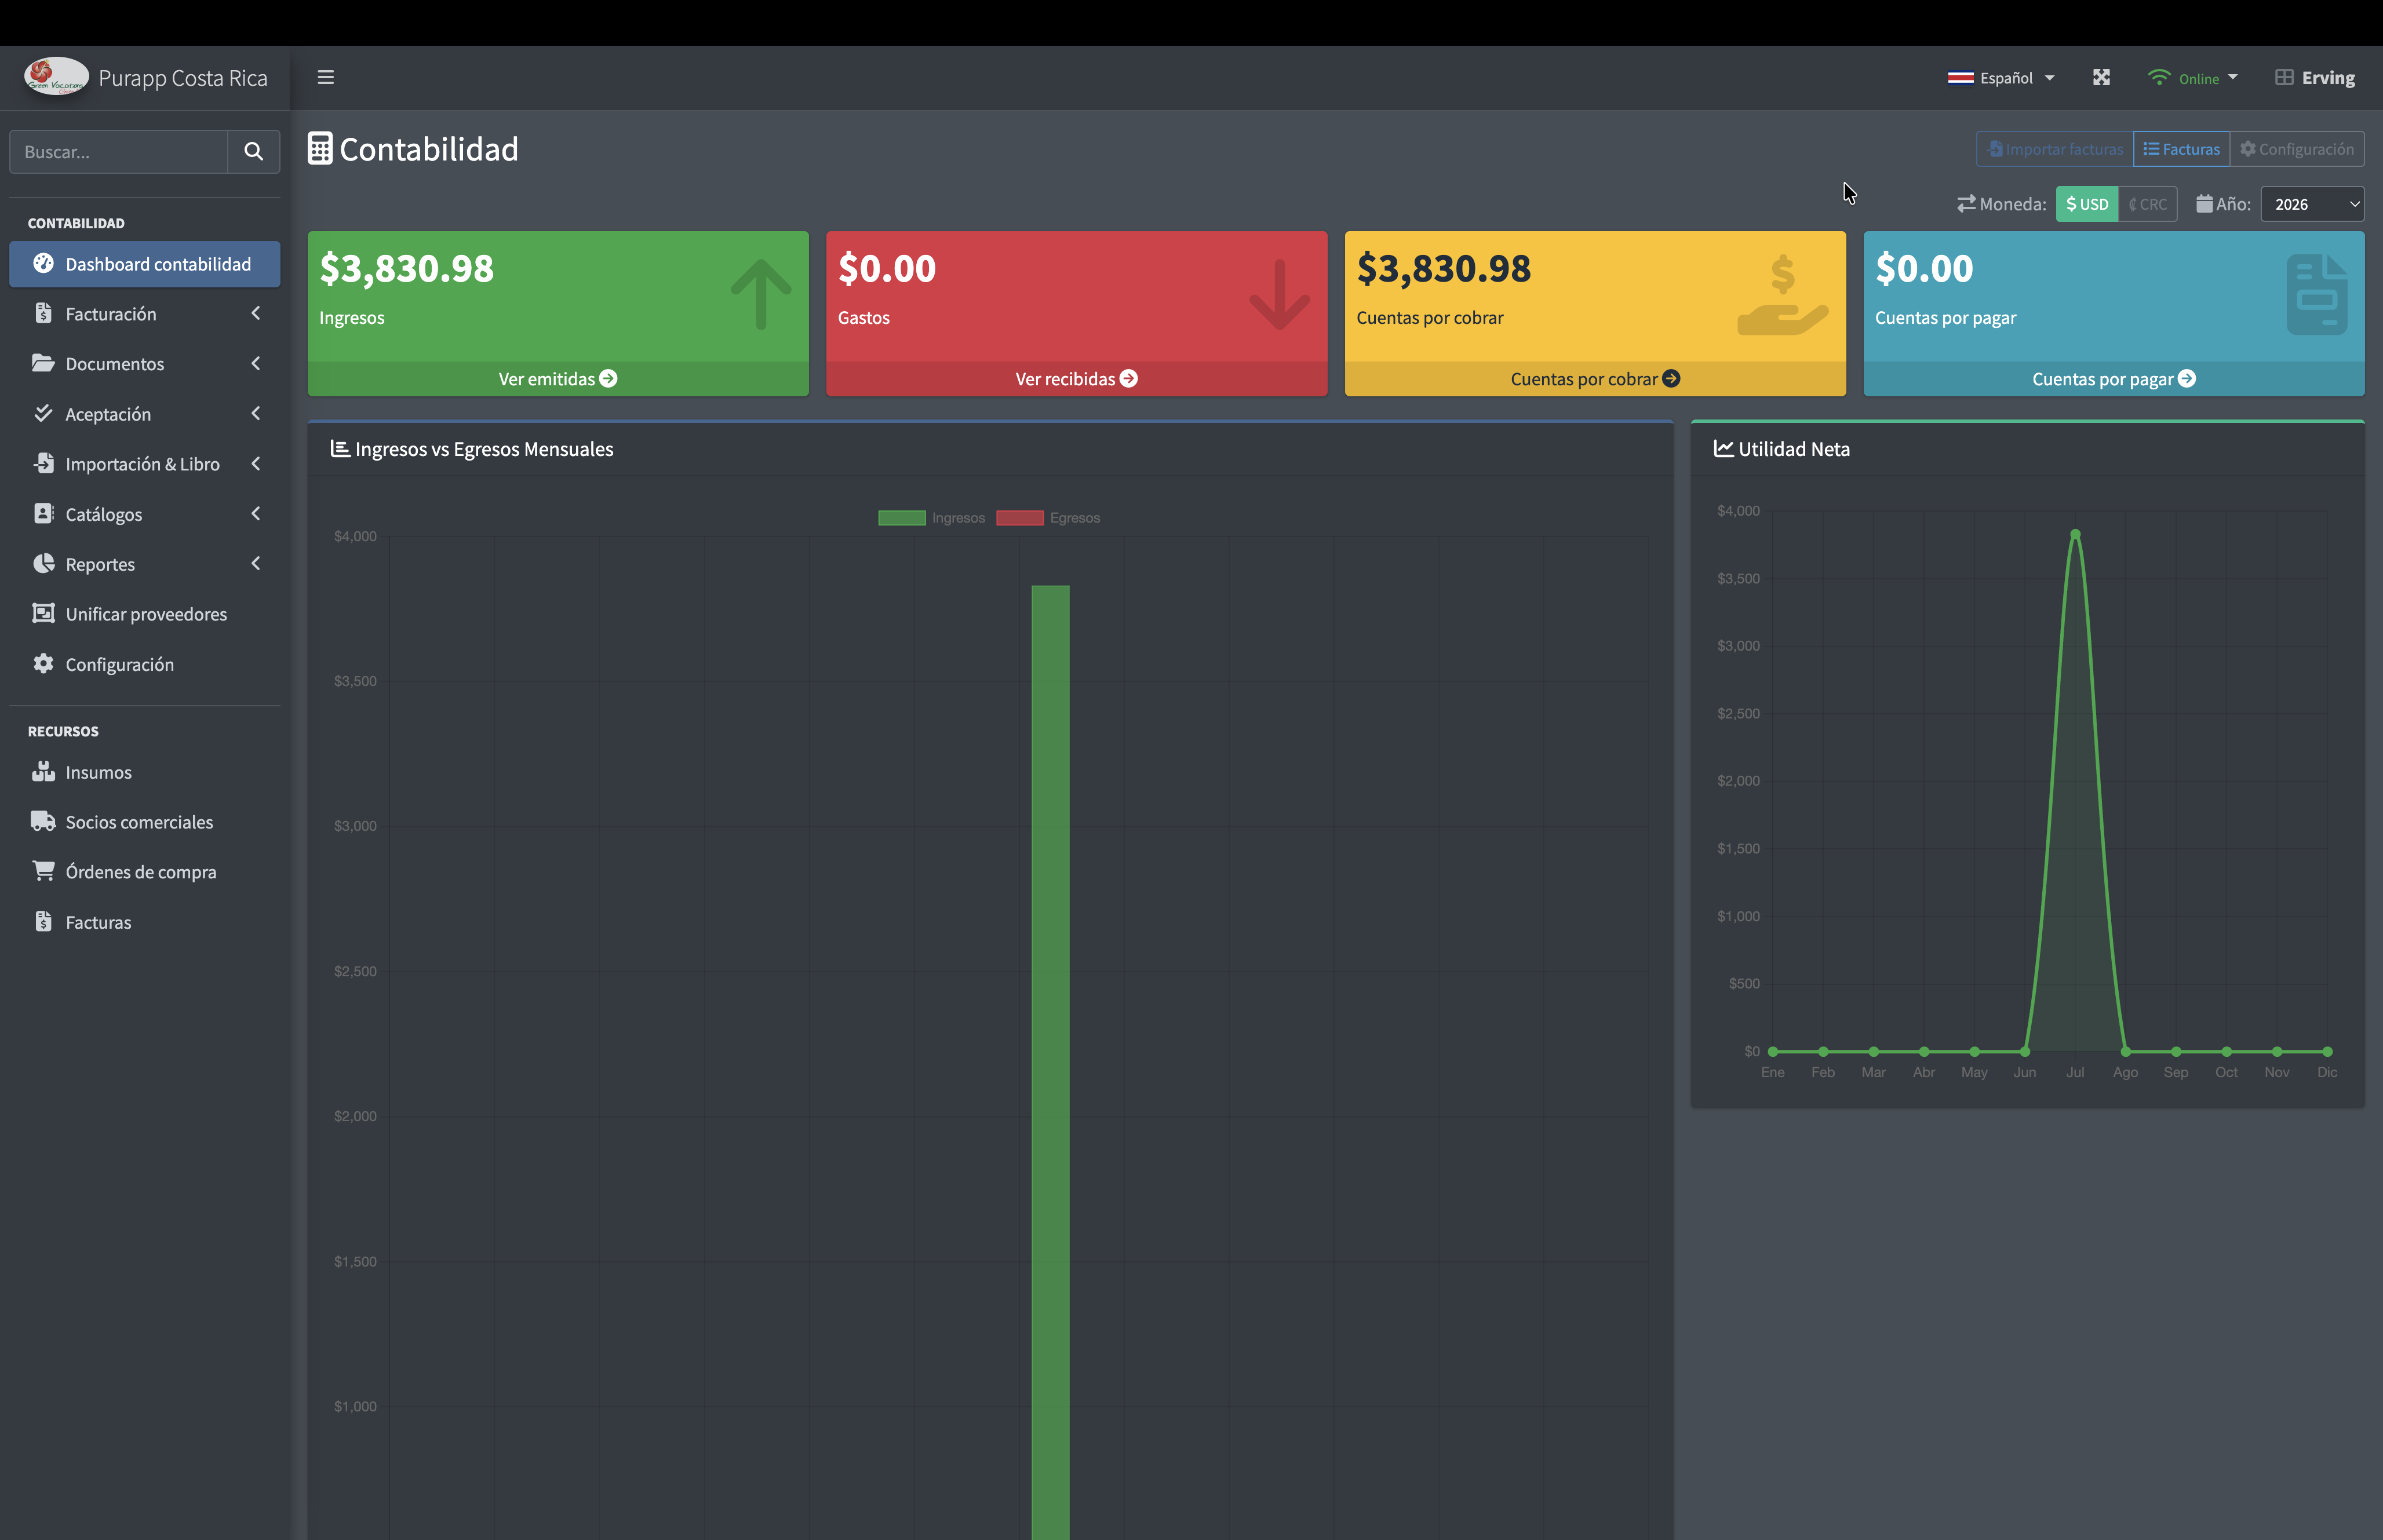Viewport: 2383px width, 1540px height.
Task: Click the fullscreen expand icon in header
Action: (2101, 77)
